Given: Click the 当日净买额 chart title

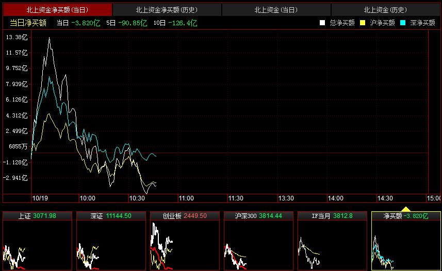Looking at the screenshot, I should (x=28, y=23).
